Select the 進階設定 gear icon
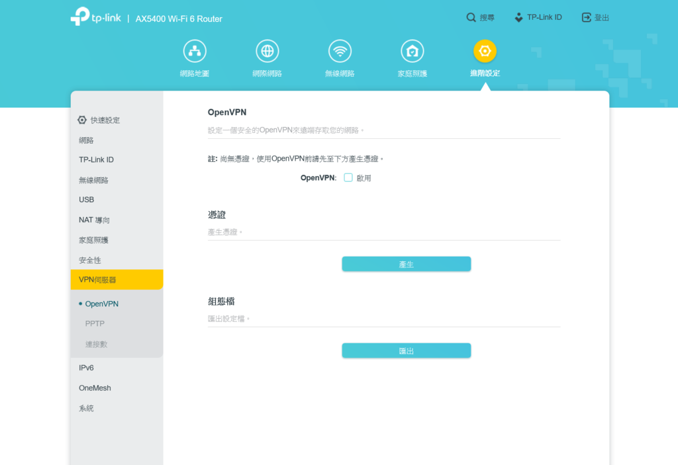Viewport: 678px width, 465px height. [485, 51]
